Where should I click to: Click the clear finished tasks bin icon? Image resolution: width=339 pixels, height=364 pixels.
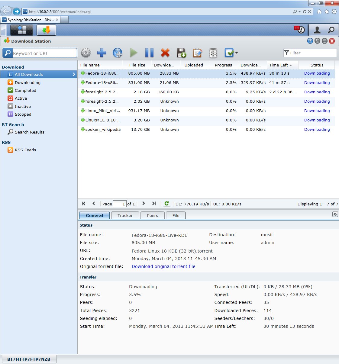click(213, 53)
